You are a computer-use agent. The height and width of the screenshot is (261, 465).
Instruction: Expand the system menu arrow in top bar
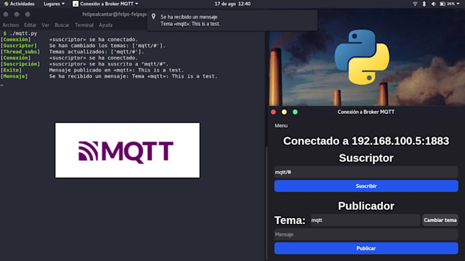458,4
